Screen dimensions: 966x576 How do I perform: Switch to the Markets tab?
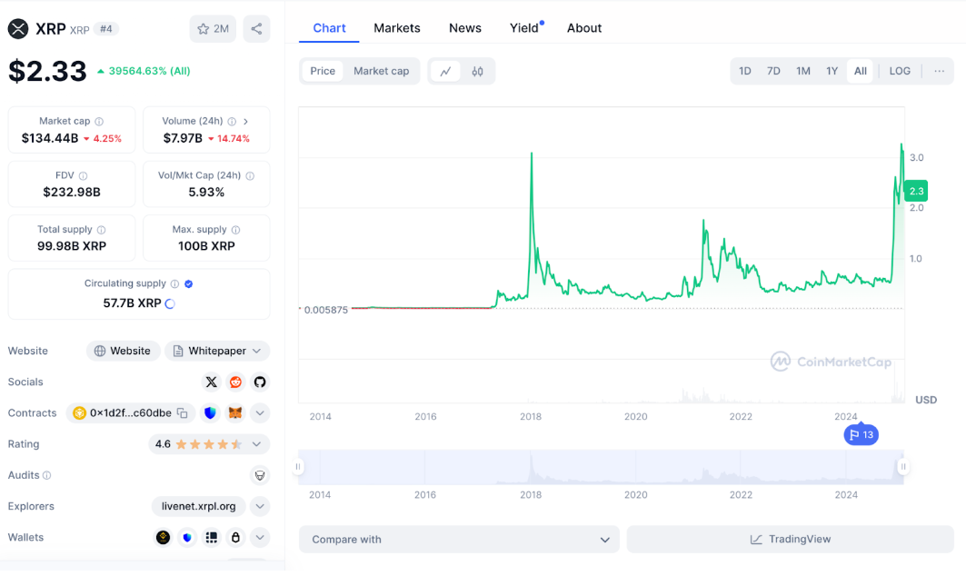point(397,28)
